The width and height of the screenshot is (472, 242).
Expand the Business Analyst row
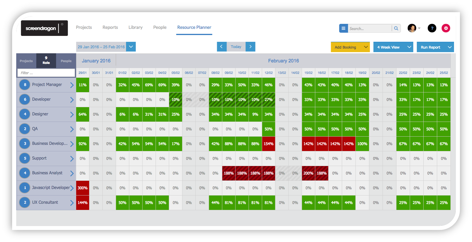[72, 173]
